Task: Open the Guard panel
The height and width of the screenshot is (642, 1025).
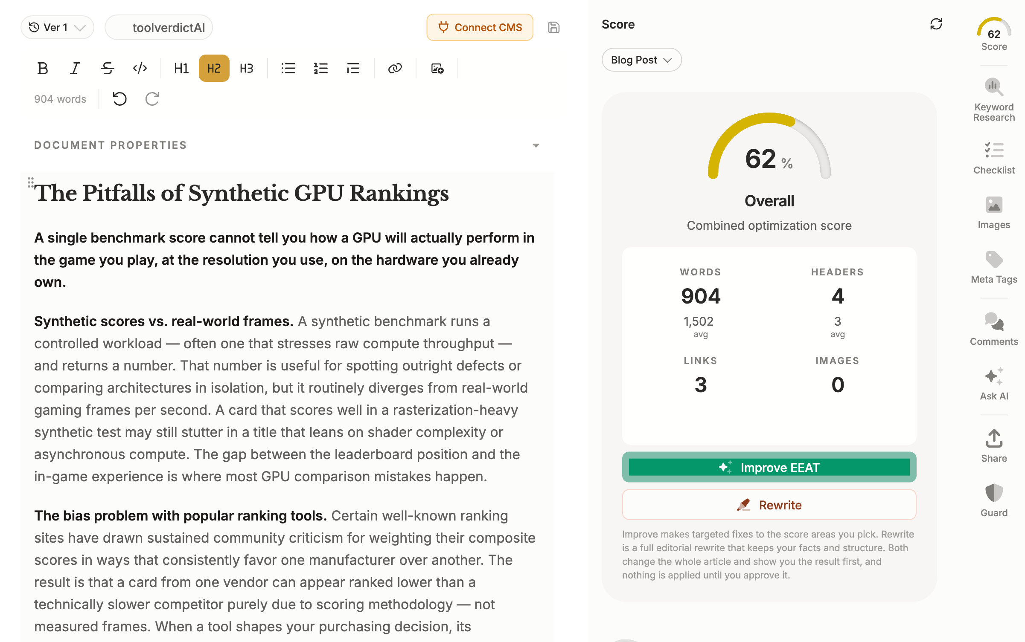Action: click(x=994, y=500)
